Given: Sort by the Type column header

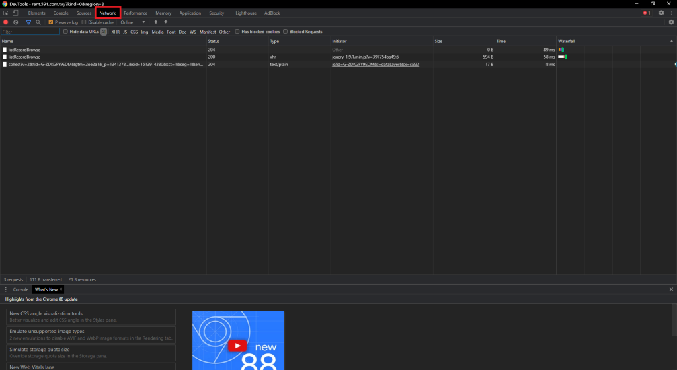Looking at the screenshot, I should click(x=299, y=41).
